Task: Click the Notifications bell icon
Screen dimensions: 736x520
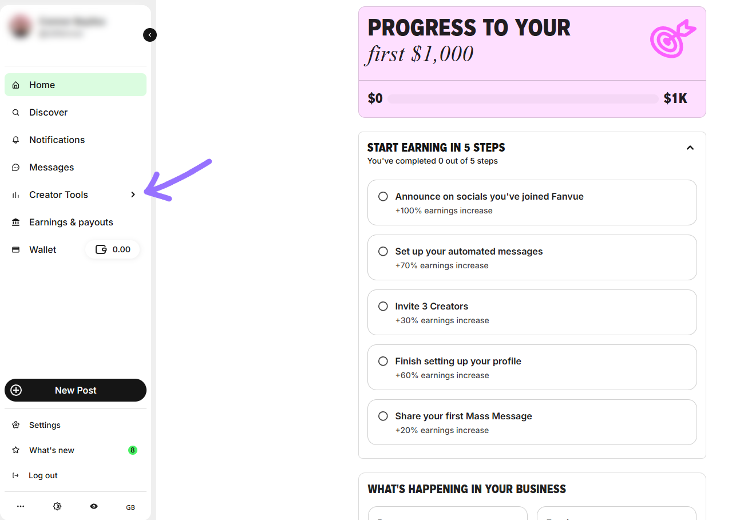Action: [16, 140]
